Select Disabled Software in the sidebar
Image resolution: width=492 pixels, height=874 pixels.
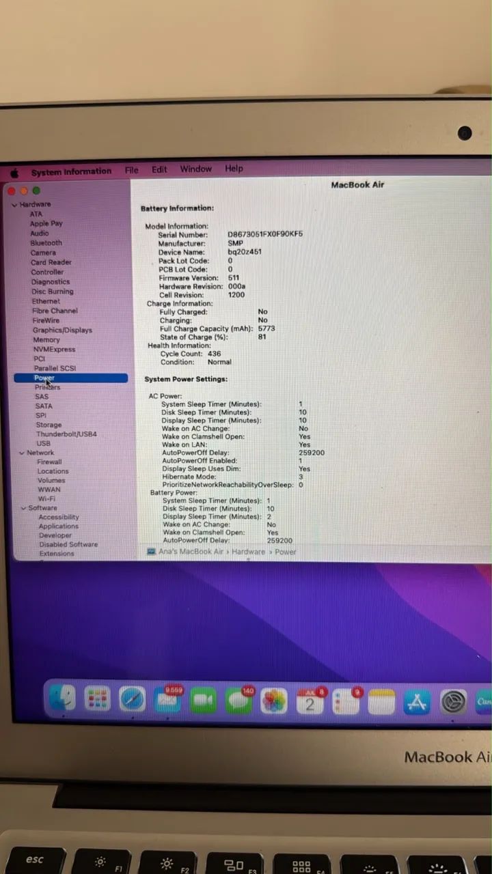pos(68,544)
